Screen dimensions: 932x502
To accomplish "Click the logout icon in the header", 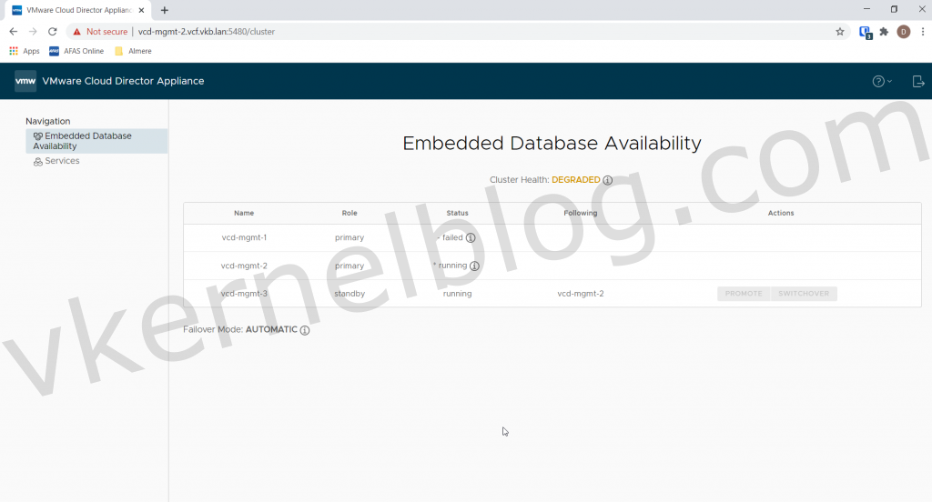I will pos(917,81).
